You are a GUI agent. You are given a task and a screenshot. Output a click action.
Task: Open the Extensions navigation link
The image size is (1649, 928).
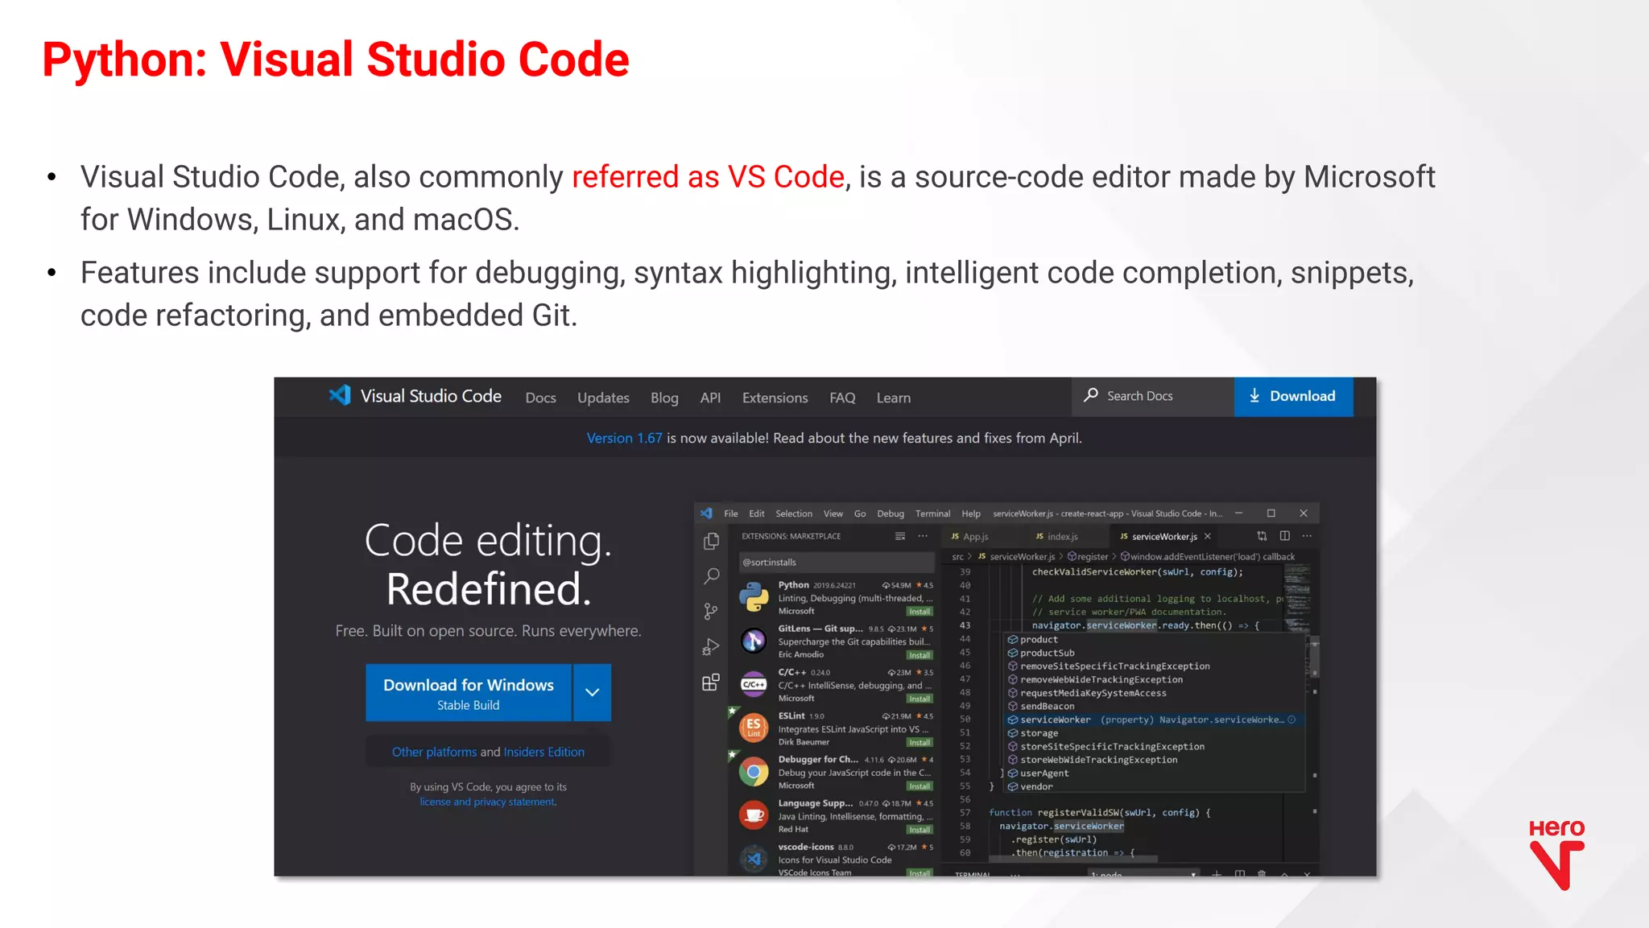(x=775, y=398)
